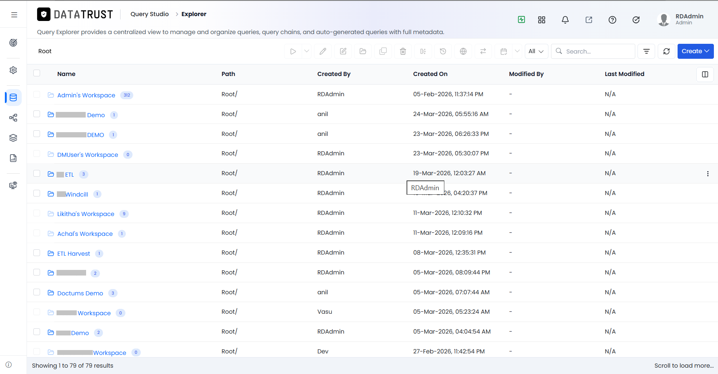Screen dimensions: 718x374
Task: Open ETL Harvest folder
Action: tap(74, 253)
